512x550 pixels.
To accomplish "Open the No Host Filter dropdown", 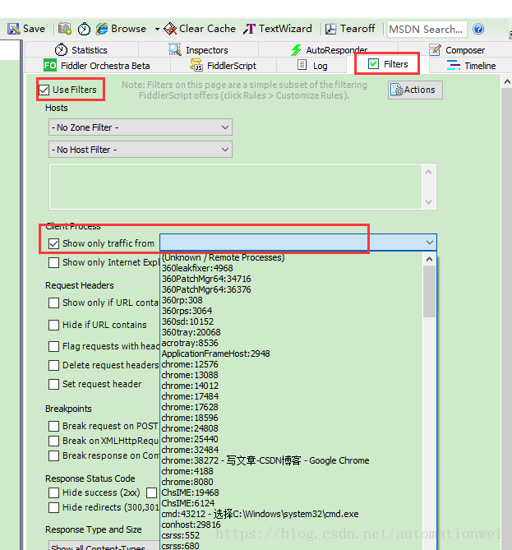I will click(x=141, y=150).
